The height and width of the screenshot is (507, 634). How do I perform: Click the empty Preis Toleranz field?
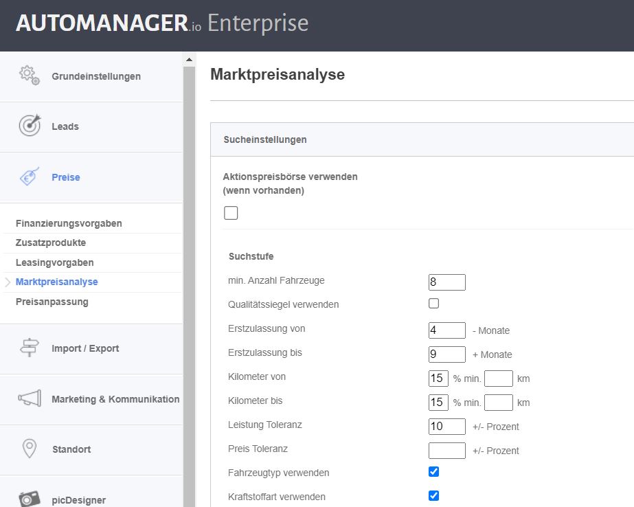(446, 451)
